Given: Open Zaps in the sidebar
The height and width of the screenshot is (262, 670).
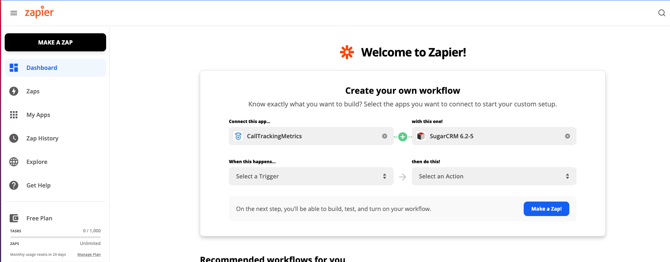Looking at the screenshot, I should point(55,91).
